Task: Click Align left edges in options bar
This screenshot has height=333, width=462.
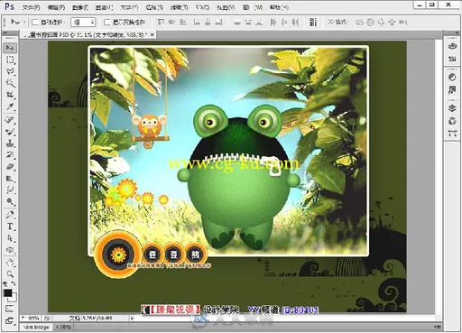Action: pos(197,22)
